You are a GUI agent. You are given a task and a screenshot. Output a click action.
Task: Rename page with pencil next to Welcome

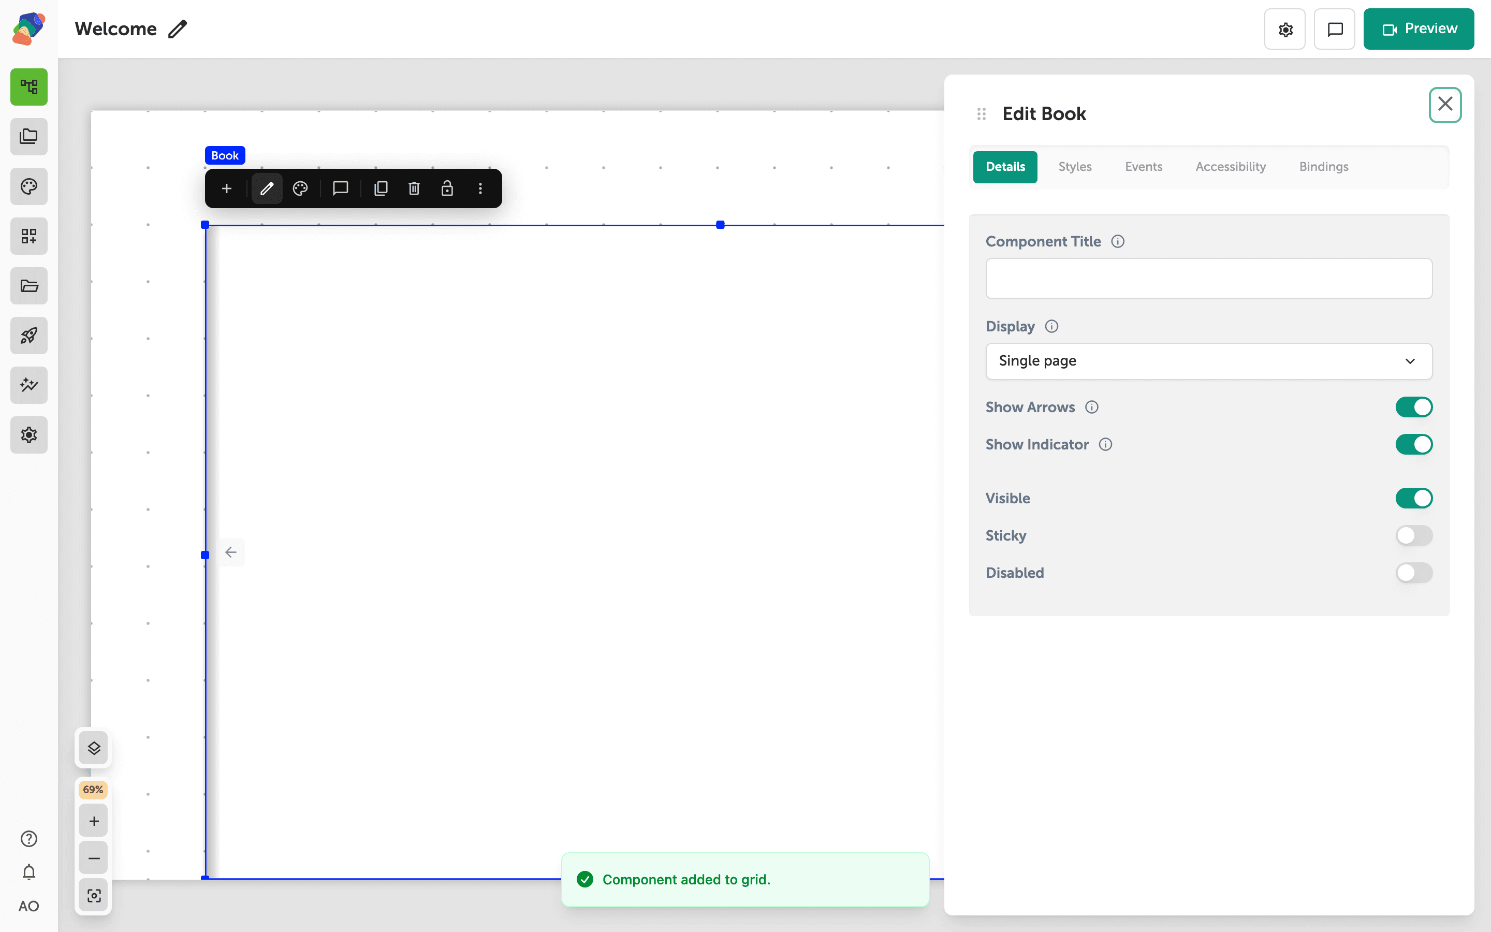tap(178, 29)
